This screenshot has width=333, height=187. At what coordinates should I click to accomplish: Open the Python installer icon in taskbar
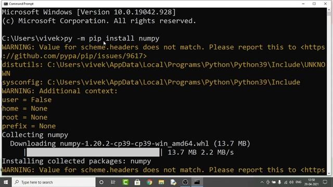(173, 182)
